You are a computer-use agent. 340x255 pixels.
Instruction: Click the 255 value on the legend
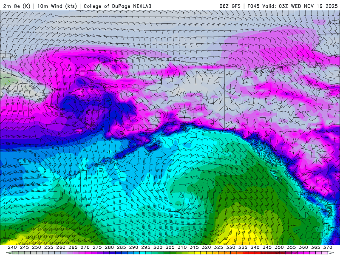pos(48,247)
